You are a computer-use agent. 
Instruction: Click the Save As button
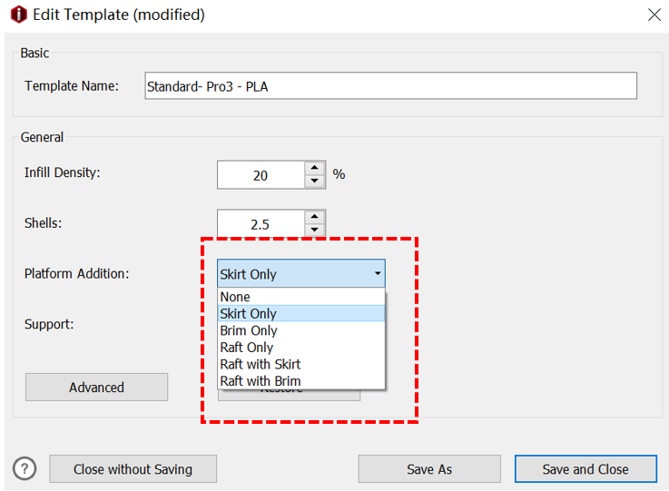point(428,469)
